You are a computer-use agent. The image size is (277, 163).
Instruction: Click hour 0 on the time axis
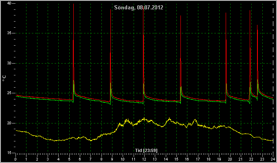point(15,159)
